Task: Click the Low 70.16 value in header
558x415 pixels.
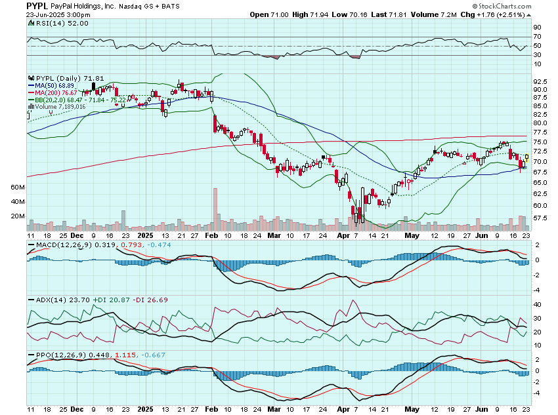Action: (349, 14)
